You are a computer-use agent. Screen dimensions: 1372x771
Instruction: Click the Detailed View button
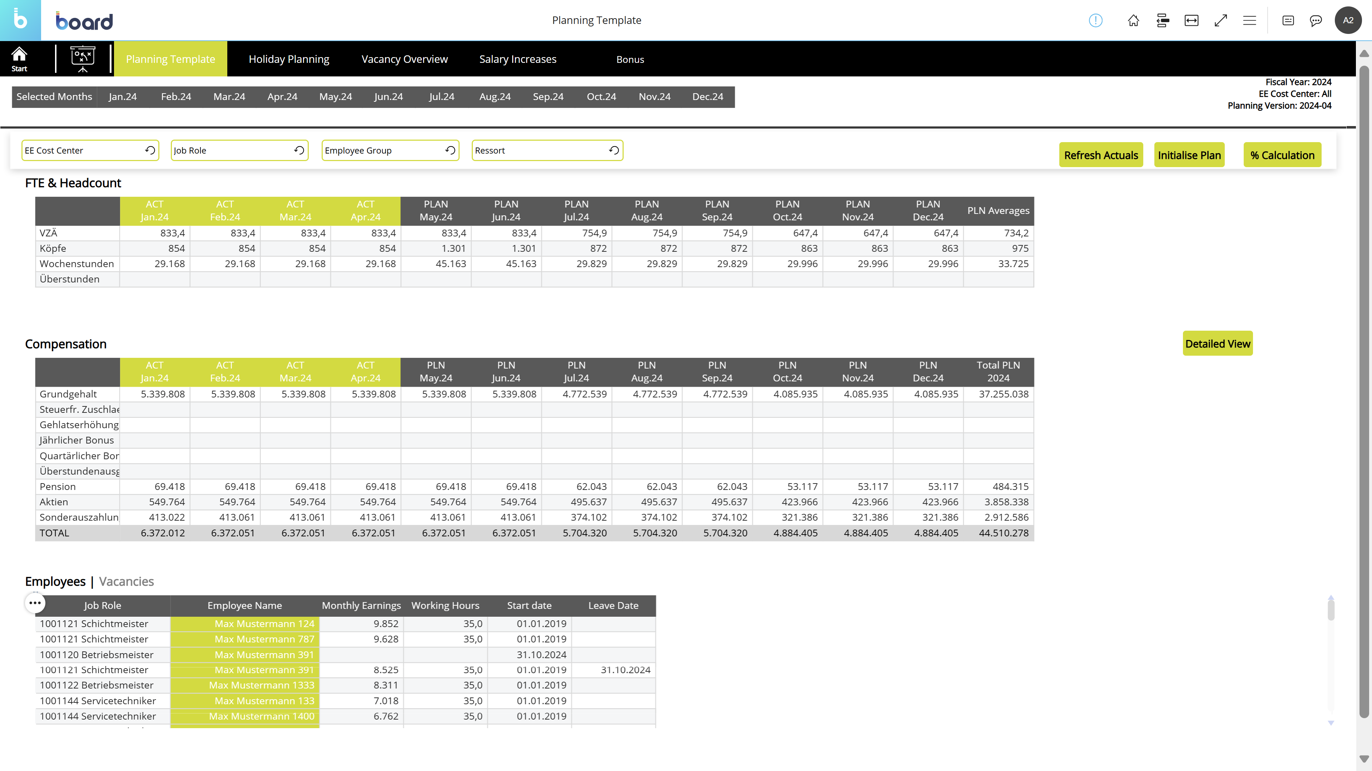[1218, 344]
